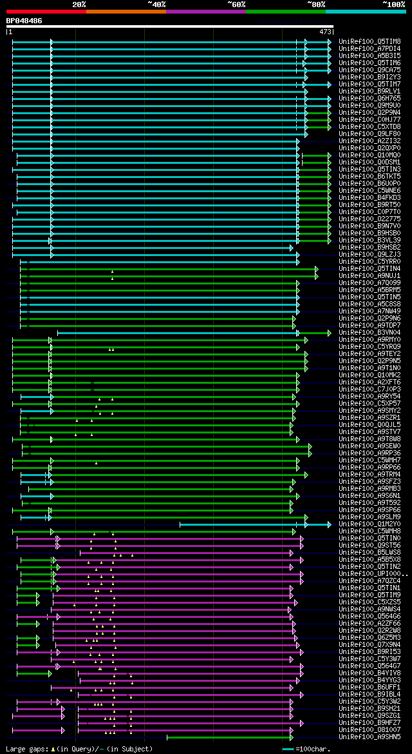Select the UniRef100_Q0DSM1 entry
This screenshot has width=412, height=754.
370,162
